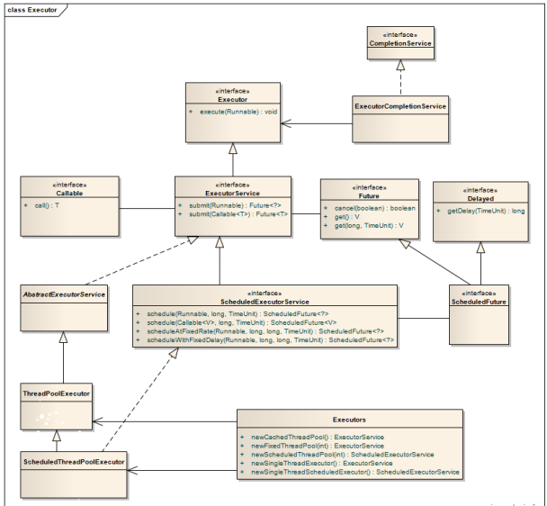Viewport: 547px width, 506px height.
Task: Click get(long, TimeUnit) : V method
Action: [x=369, y=226]
